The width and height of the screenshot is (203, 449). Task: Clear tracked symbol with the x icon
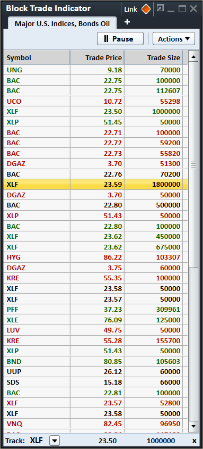click(194, 440)
